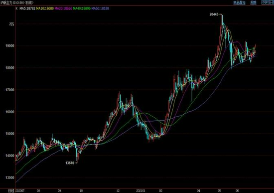Click the 04 month axis label
Image resolution: width=274 pixels, height=193 pixels.
[198, 191]
